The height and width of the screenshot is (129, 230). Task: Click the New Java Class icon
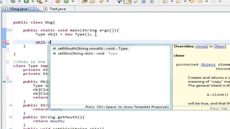click(x=66, y=1)
